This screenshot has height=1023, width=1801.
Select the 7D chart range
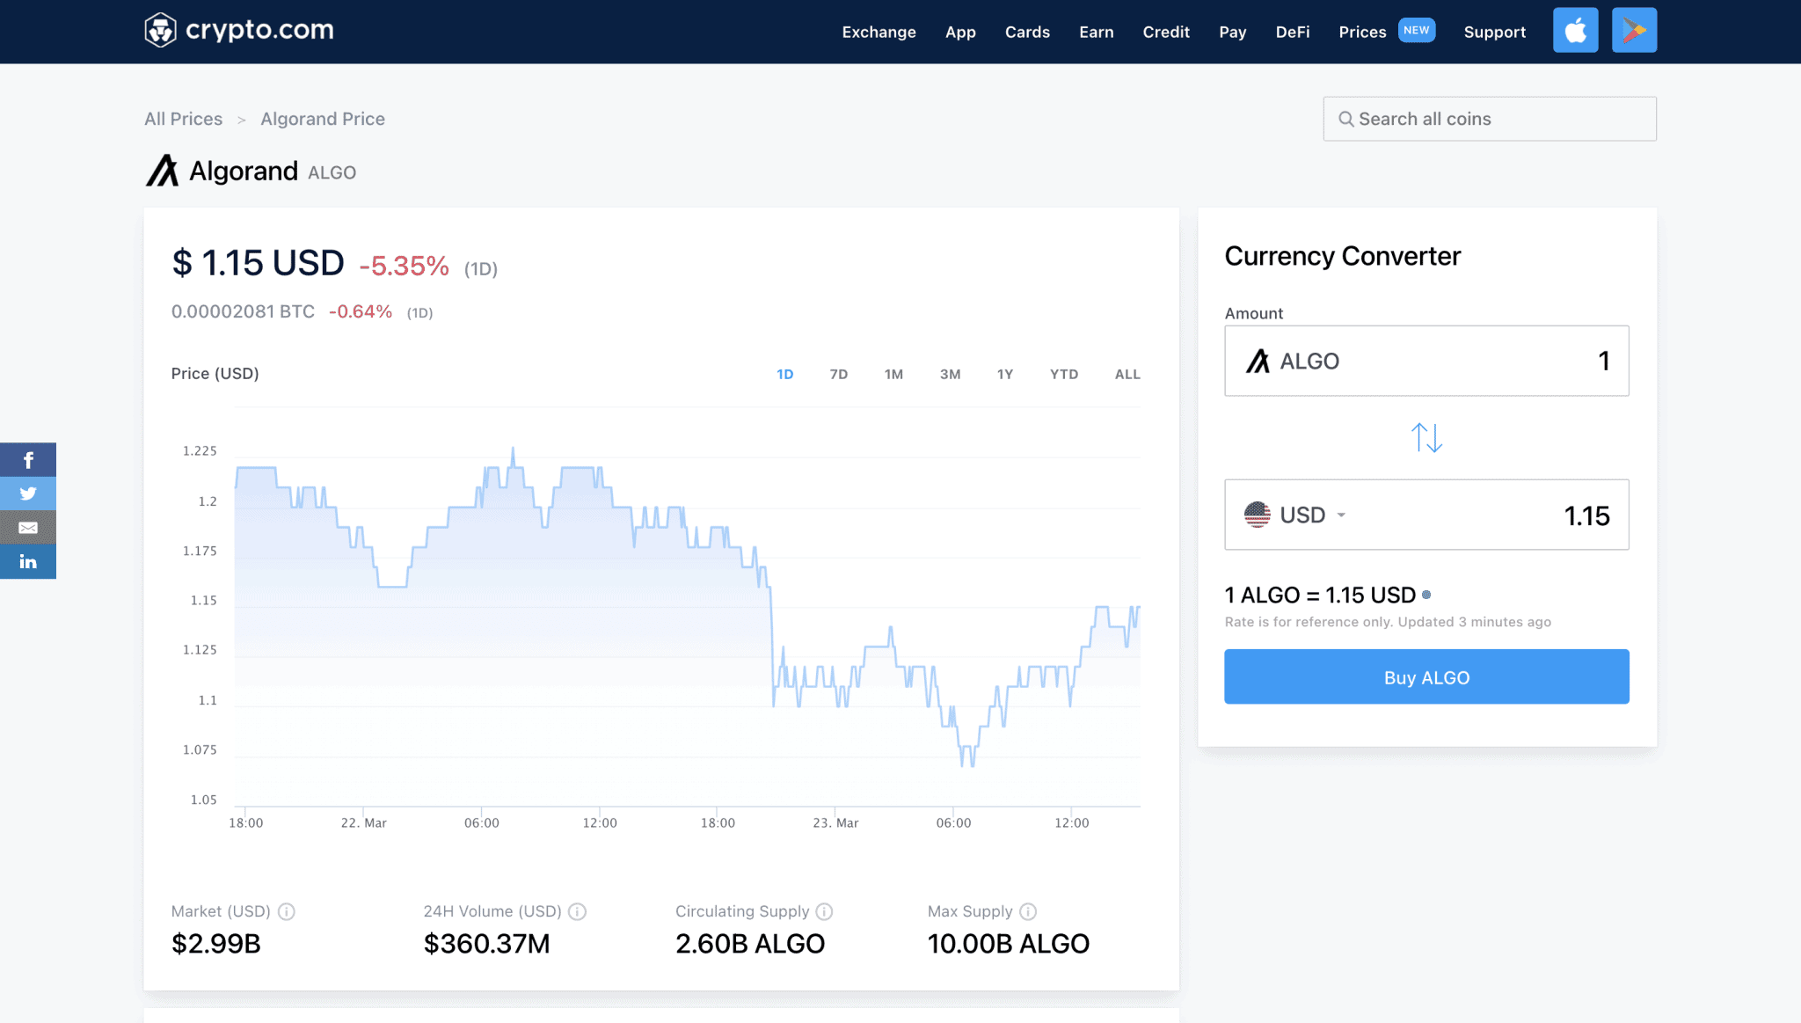point(839,374)
